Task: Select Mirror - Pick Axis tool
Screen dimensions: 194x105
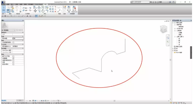Action: pyautogui.click(x=43, y=7)
